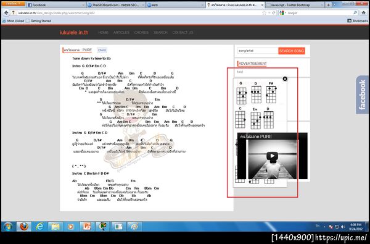The width and height of the screenshot is (370, 244).
Task: Switch to the Facebook tab
Action: [56, 5]
